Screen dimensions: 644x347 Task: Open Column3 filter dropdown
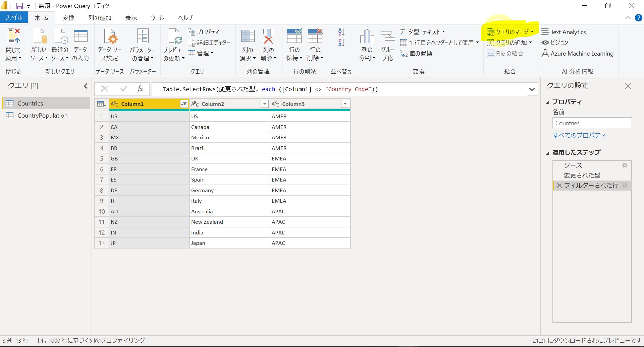tap(345, 104)
